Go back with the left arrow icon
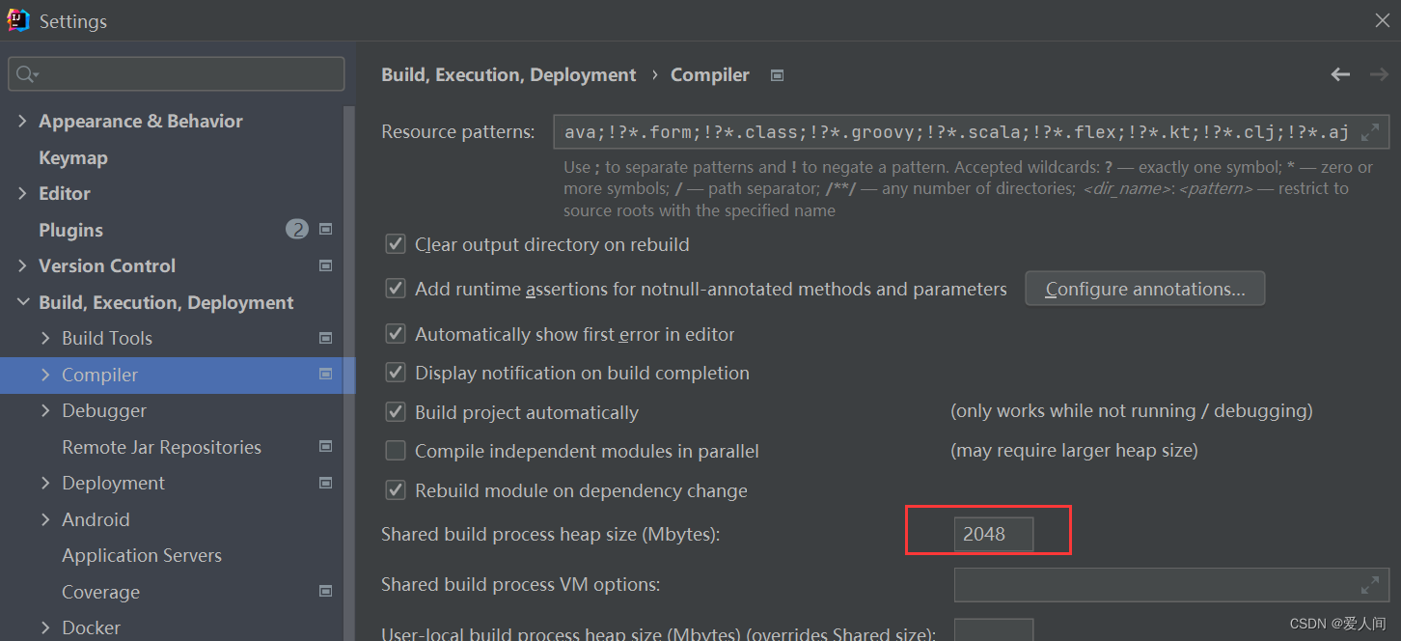The width and height of the screenshot is (1401, 641). point(1340,74)
